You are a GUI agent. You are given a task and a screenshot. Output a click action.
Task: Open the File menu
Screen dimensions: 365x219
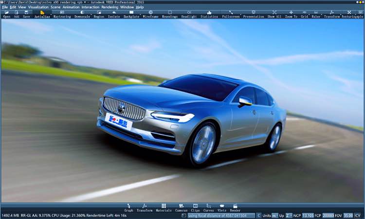pos(5,7)
